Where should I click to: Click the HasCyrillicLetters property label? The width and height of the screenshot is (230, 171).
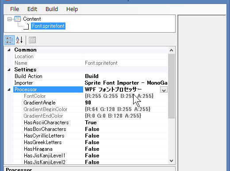[x=44, y=136]
